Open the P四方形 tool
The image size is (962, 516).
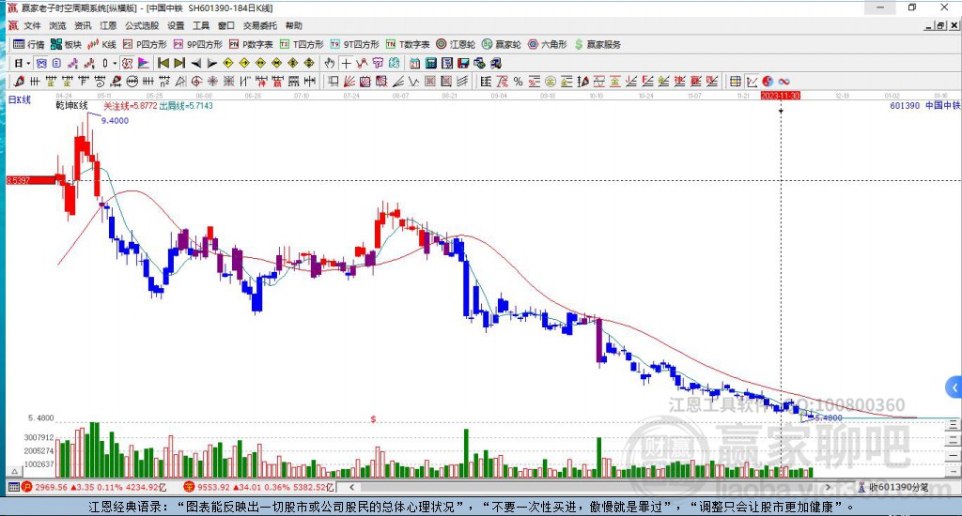click(145, 44)
